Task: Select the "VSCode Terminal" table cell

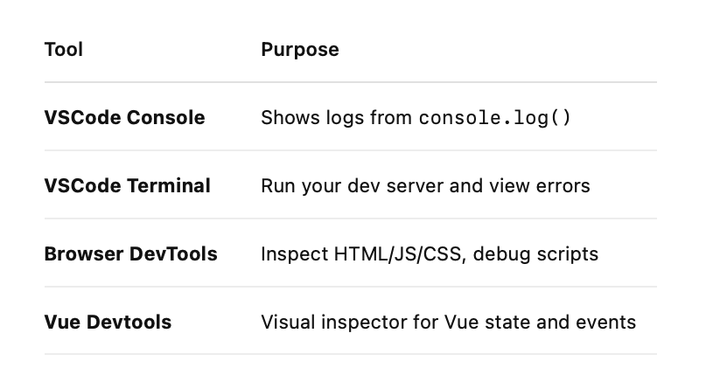Action: click(127, 185)
